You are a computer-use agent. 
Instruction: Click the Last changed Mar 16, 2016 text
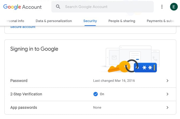coord(114,81)
